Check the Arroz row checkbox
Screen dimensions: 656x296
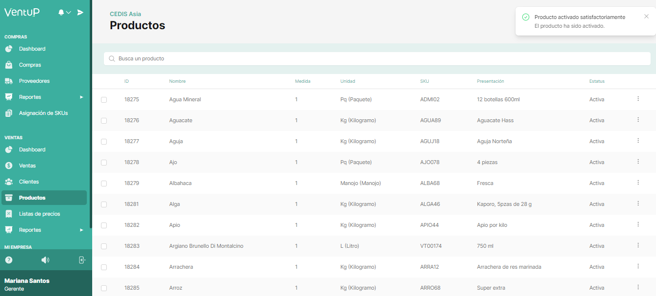pyautogui.click(x=104, y=288)
